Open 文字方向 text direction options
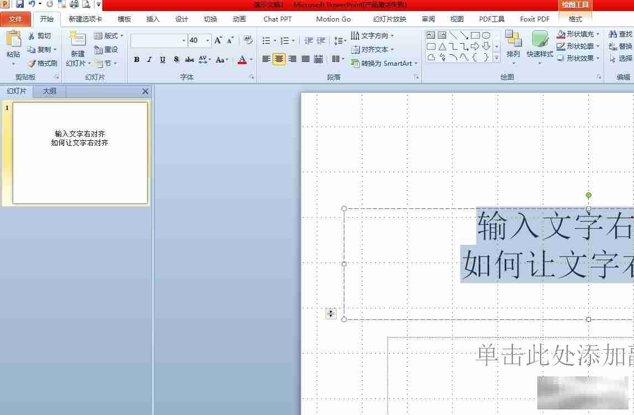Screen dimensions: 634x415 point(375,35)
